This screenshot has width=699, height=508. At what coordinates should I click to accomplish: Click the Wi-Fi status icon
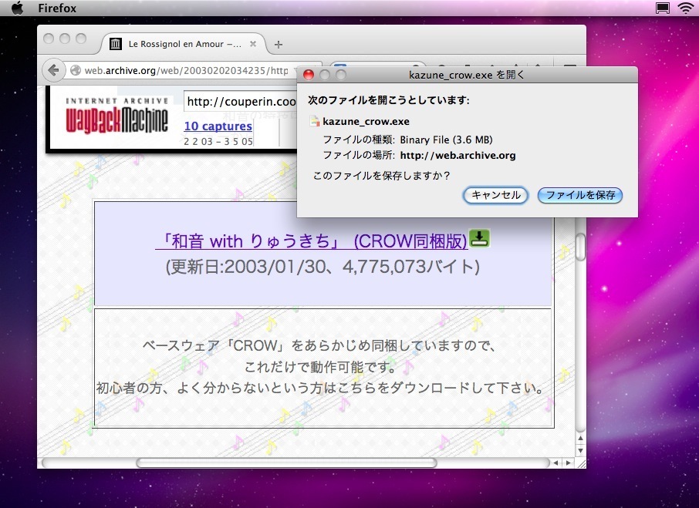pos(685,8)
